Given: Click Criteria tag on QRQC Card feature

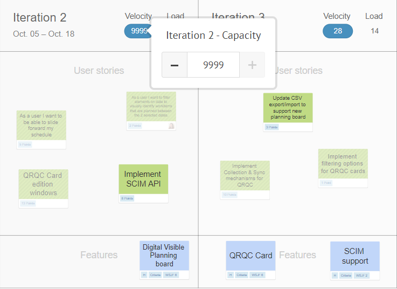Looking at the screenshot, I should coord(242,275).
